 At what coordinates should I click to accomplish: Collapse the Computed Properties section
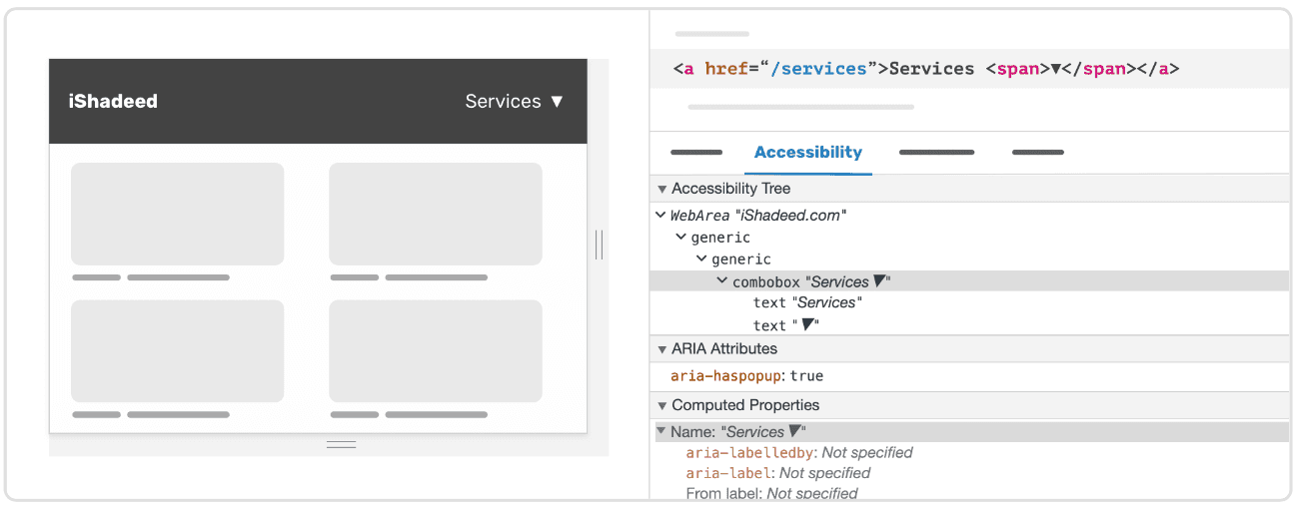pyautogui.click(x=661, y=405)
